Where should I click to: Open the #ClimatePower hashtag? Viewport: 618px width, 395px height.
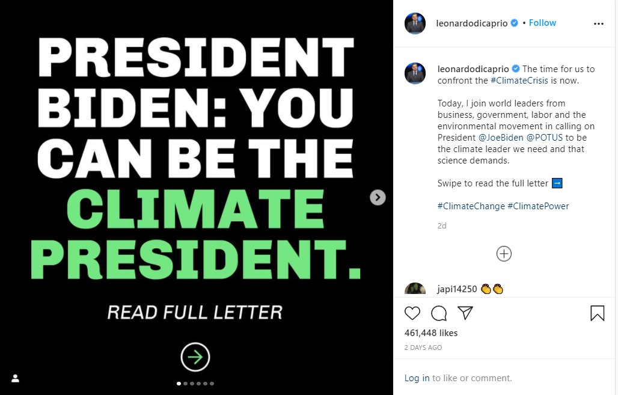tap(538, 206)
